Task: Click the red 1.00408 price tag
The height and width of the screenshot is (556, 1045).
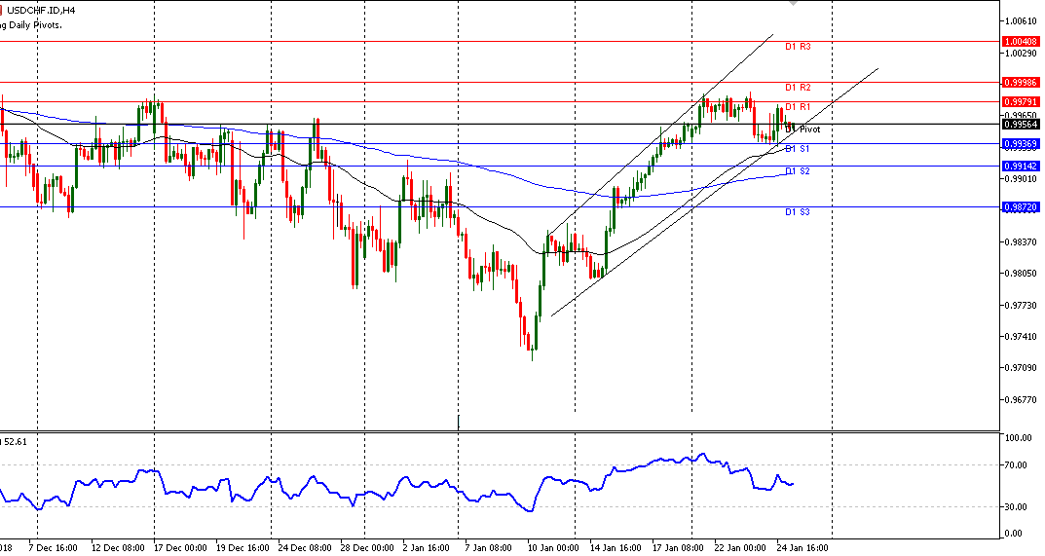Action: pyautogui.click(x=1020, y=42)
